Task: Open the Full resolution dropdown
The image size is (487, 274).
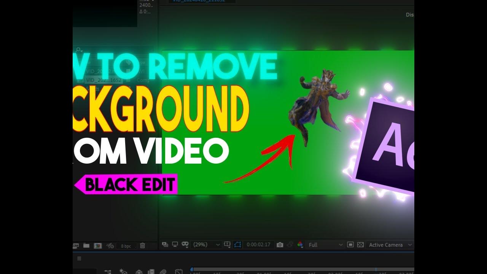Action: coord(325,245)
